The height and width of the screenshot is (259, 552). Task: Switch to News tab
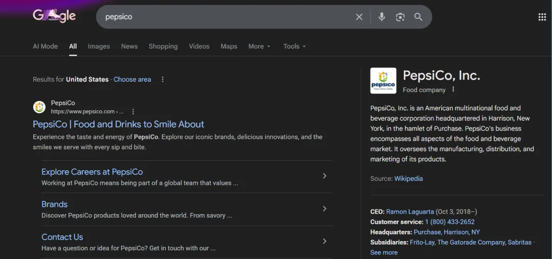[129, 46]
